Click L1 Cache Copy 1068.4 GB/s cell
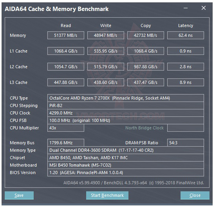Viewport: 215px width, 207px height. click(145, 51)
